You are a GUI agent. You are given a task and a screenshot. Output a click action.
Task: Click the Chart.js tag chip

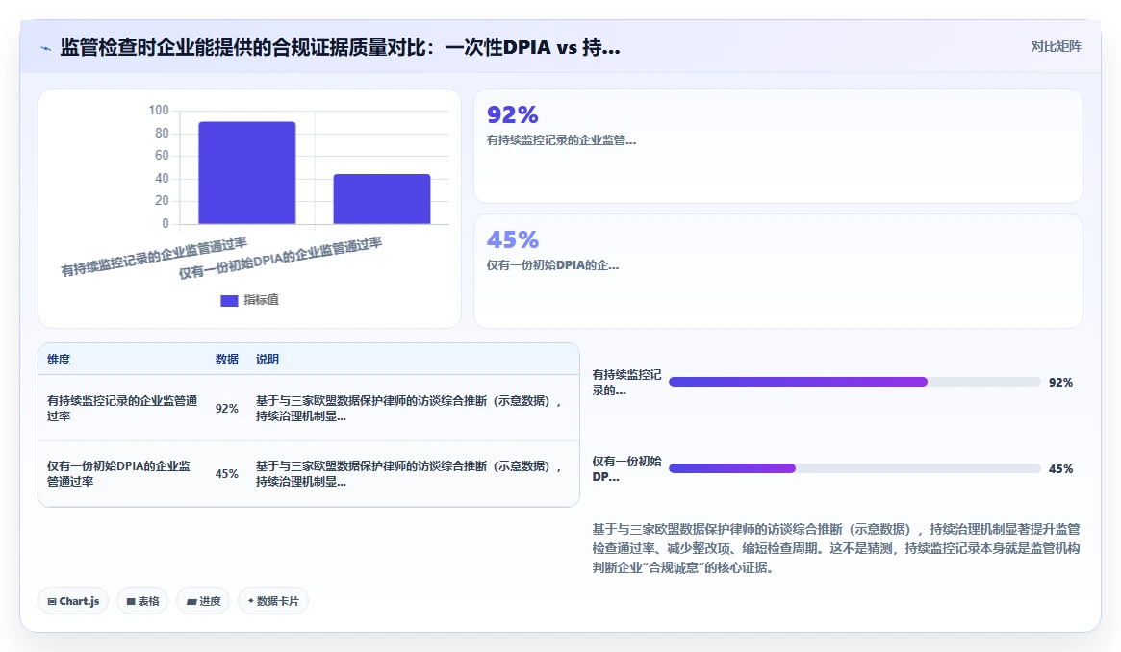pos(73,601)
